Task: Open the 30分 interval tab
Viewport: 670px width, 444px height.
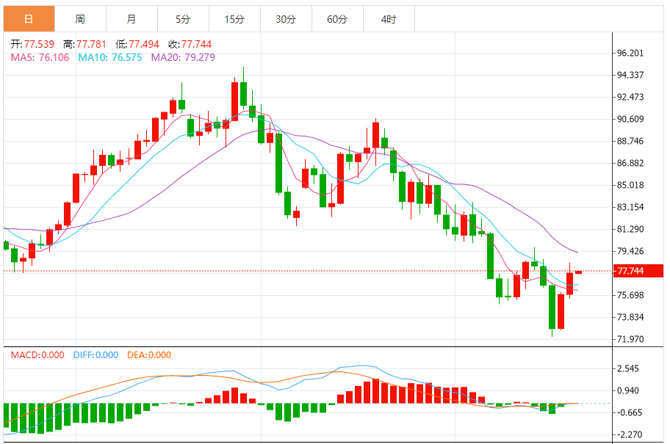Action: click(x=286, y=19)
